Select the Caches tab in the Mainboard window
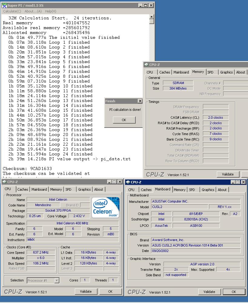 click(x=146, y=190)
